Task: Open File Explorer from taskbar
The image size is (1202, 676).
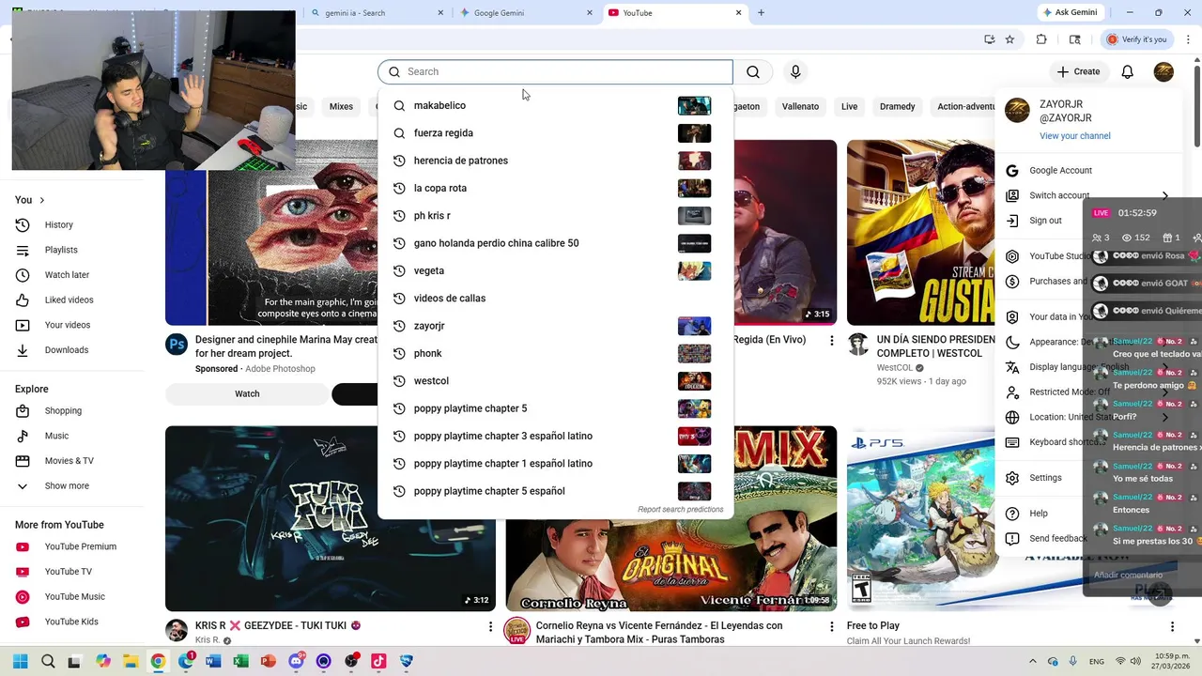Action: (x=131, y=661)
